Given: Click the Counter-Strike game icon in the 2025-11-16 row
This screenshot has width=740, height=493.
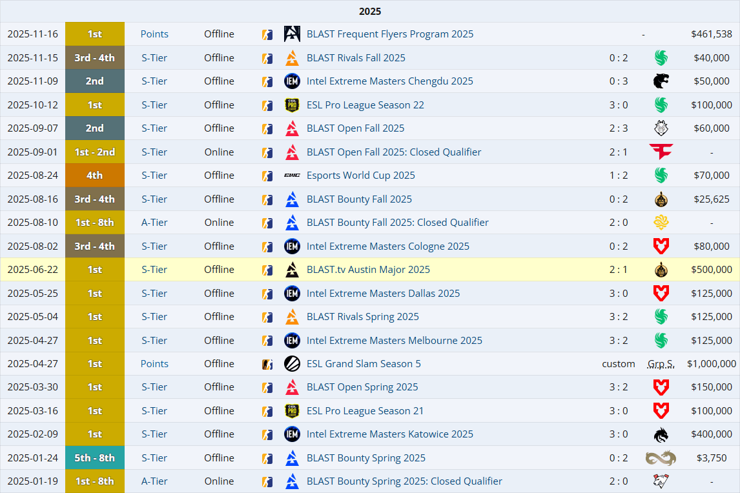Looking at the screenshot, I should pos(267,34).
